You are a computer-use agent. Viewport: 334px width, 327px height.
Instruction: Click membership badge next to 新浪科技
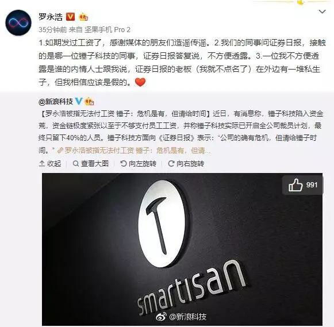[x=89, y=102]
